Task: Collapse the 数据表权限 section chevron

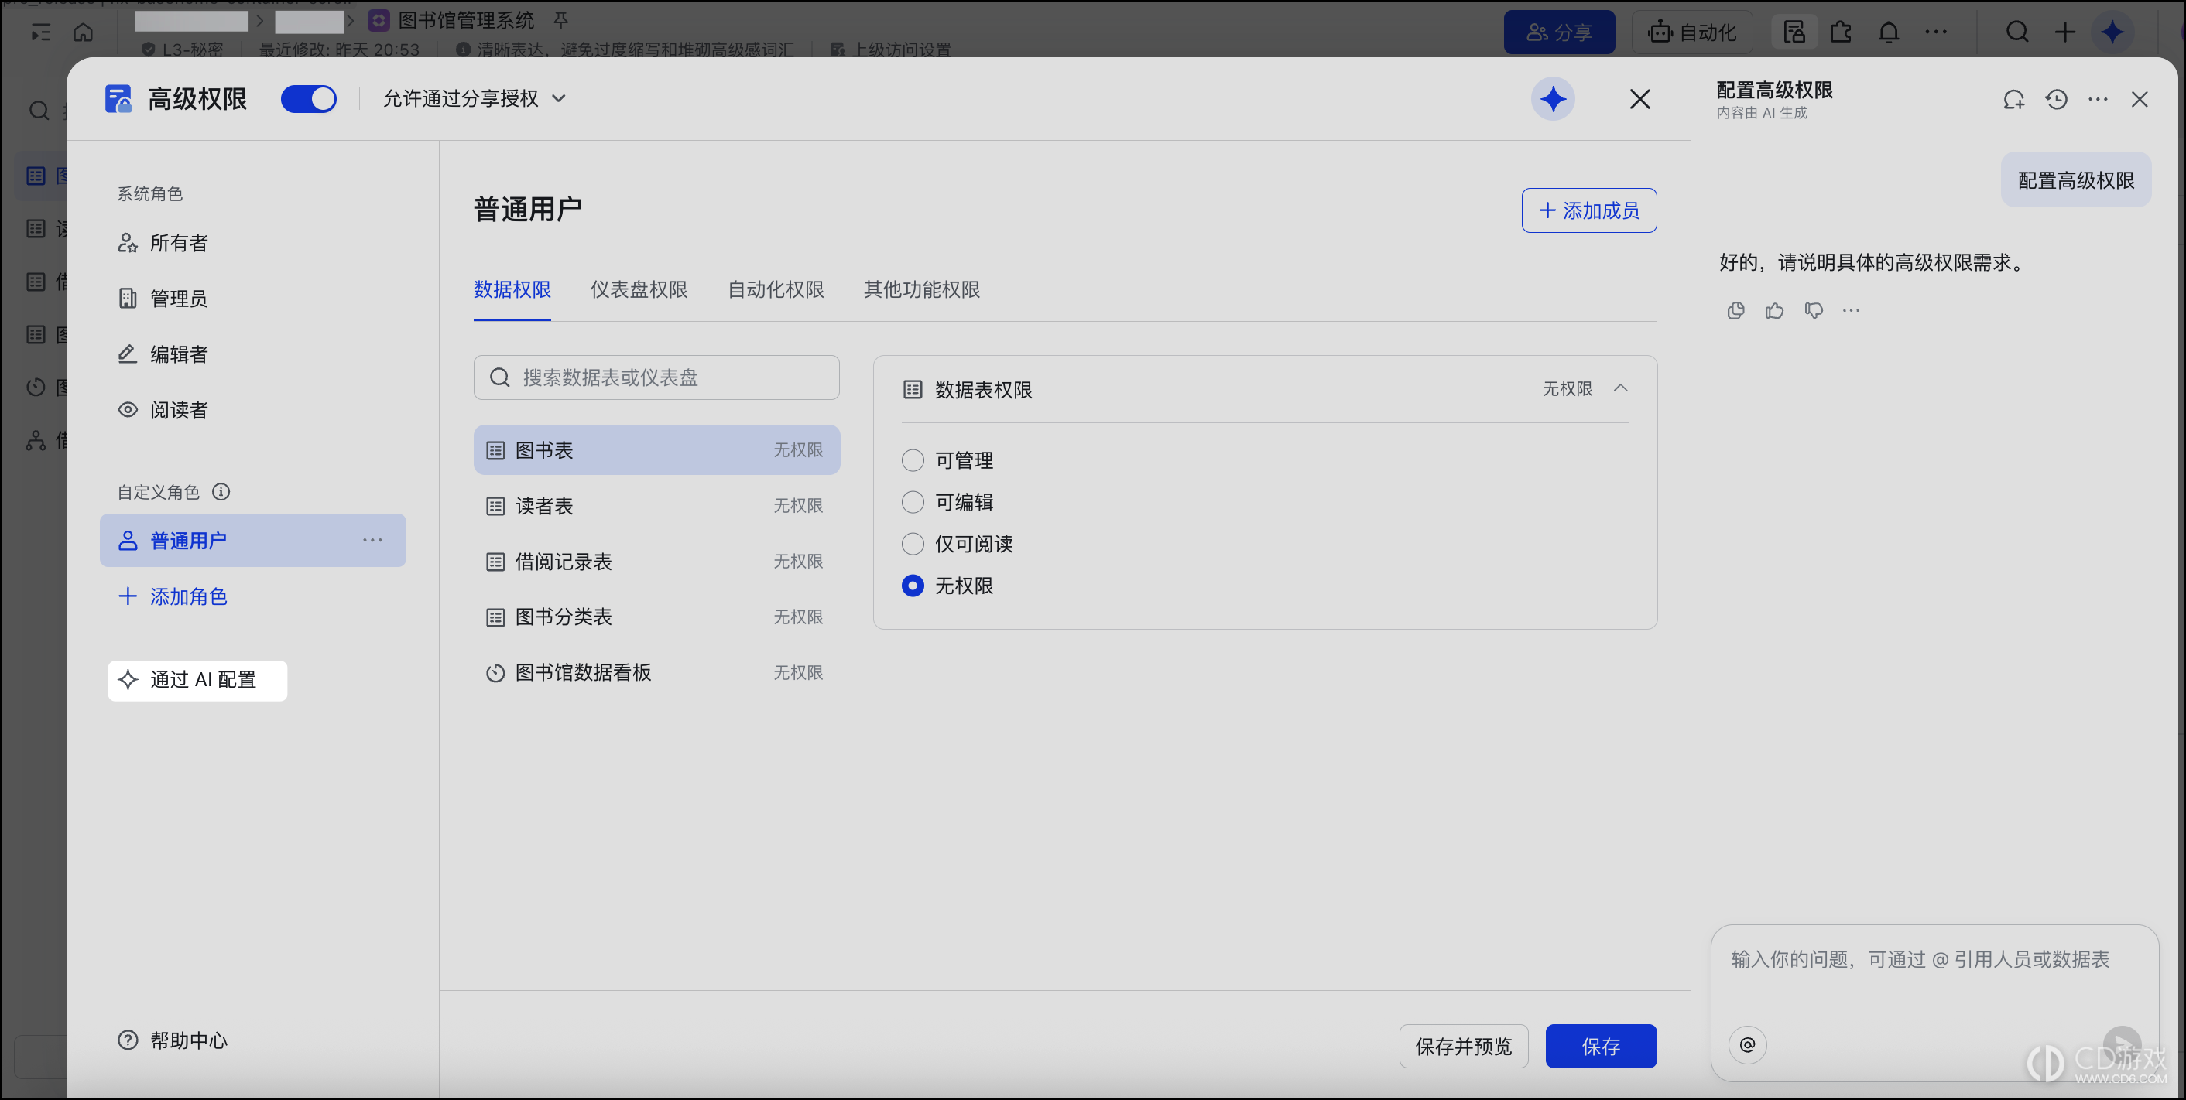Action: pyautogui.click(x=1620, y=388)
